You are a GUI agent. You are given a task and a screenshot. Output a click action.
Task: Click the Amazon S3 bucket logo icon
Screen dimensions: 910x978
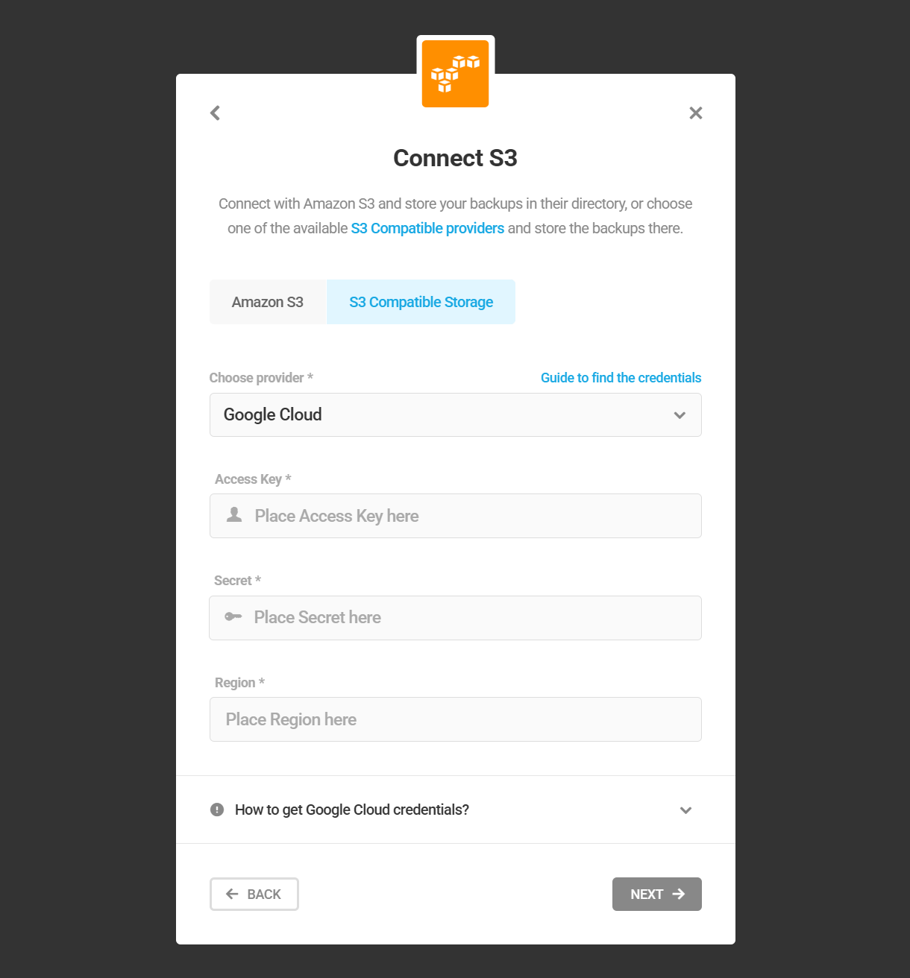455,72
